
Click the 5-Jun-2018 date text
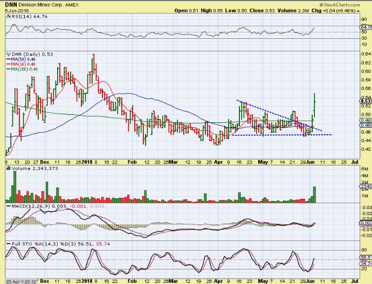17,11
